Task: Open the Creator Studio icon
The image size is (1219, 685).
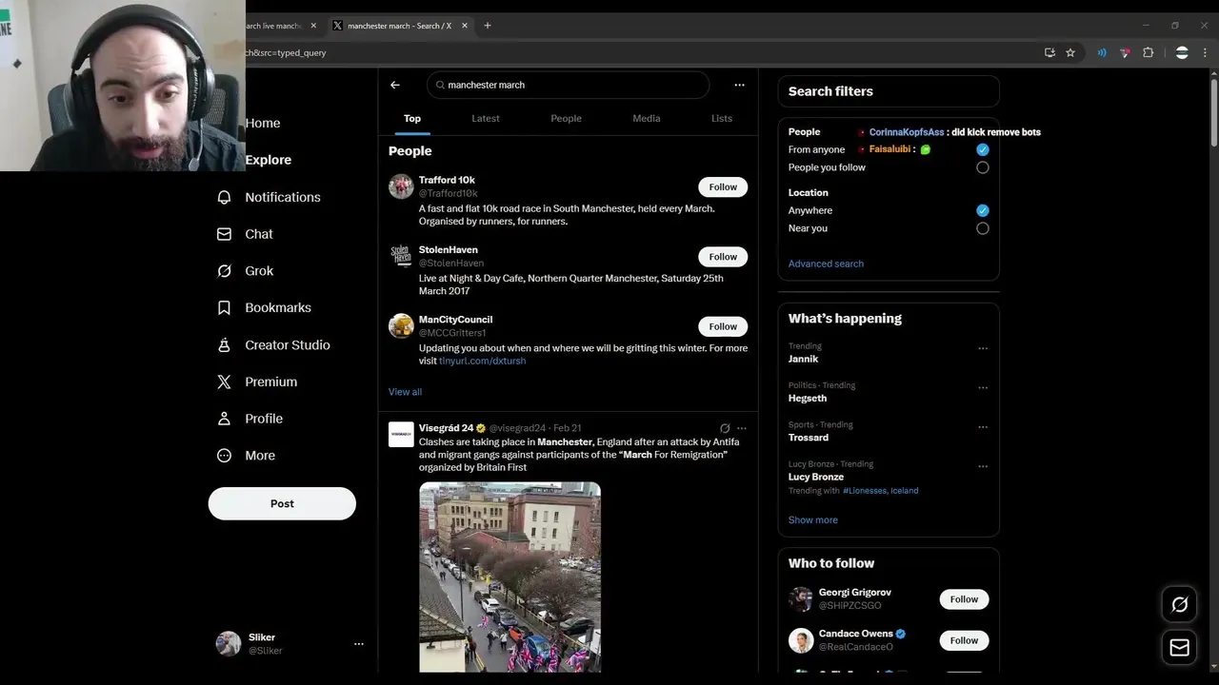Action: click(224, 344)
